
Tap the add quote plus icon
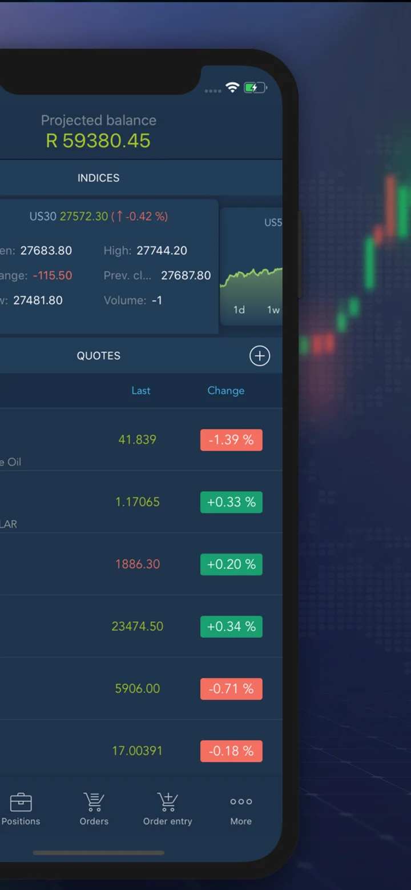pyautogui.click(x=260, y=356)
